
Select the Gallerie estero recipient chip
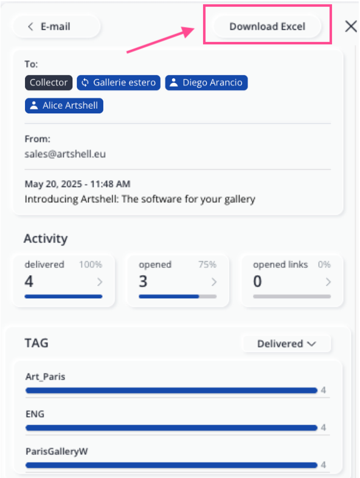pos(119,83)
